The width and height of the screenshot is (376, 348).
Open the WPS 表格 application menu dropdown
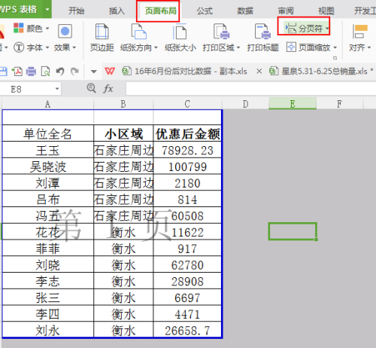[x=47, y=10]
